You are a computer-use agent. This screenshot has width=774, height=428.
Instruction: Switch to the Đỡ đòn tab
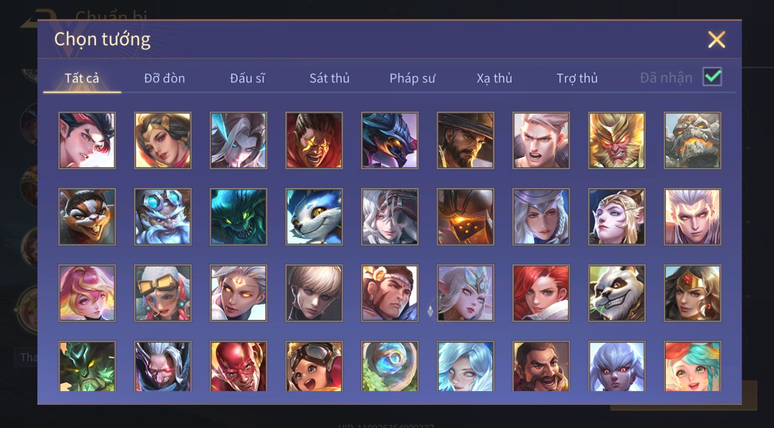coord(164,78)
